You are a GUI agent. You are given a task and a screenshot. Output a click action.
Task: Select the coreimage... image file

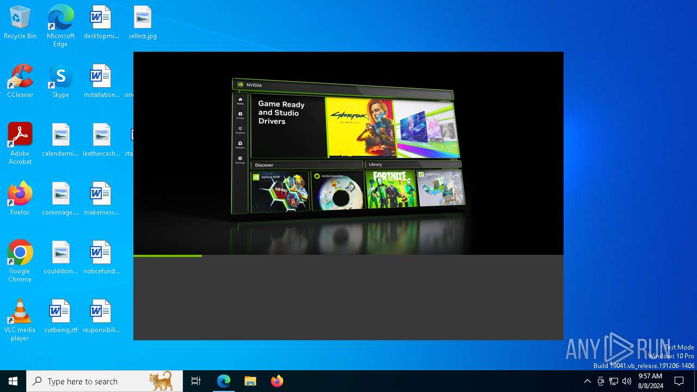pyautogui.click(x=60, y=199)
